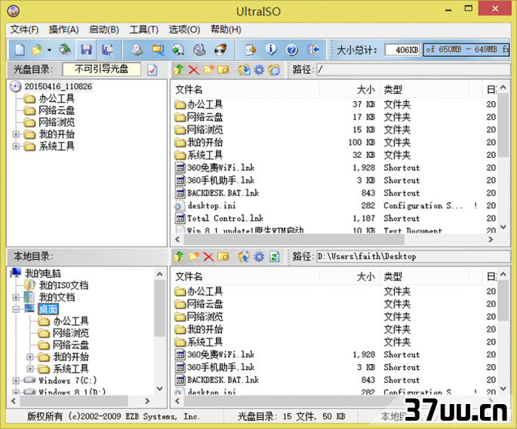Click the Add files toolbar icon
The height and width of the screenshot is (429, 517).
(251, 50)
